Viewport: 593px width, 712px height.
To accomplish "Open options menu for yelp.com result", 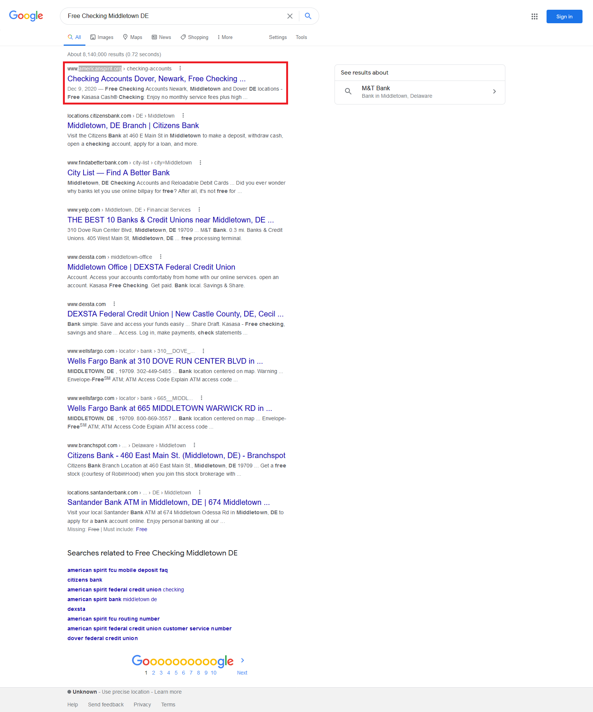I will pos(199,210).
